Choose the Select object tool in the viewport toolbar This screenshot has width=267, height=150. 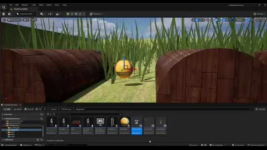point(193,20)
